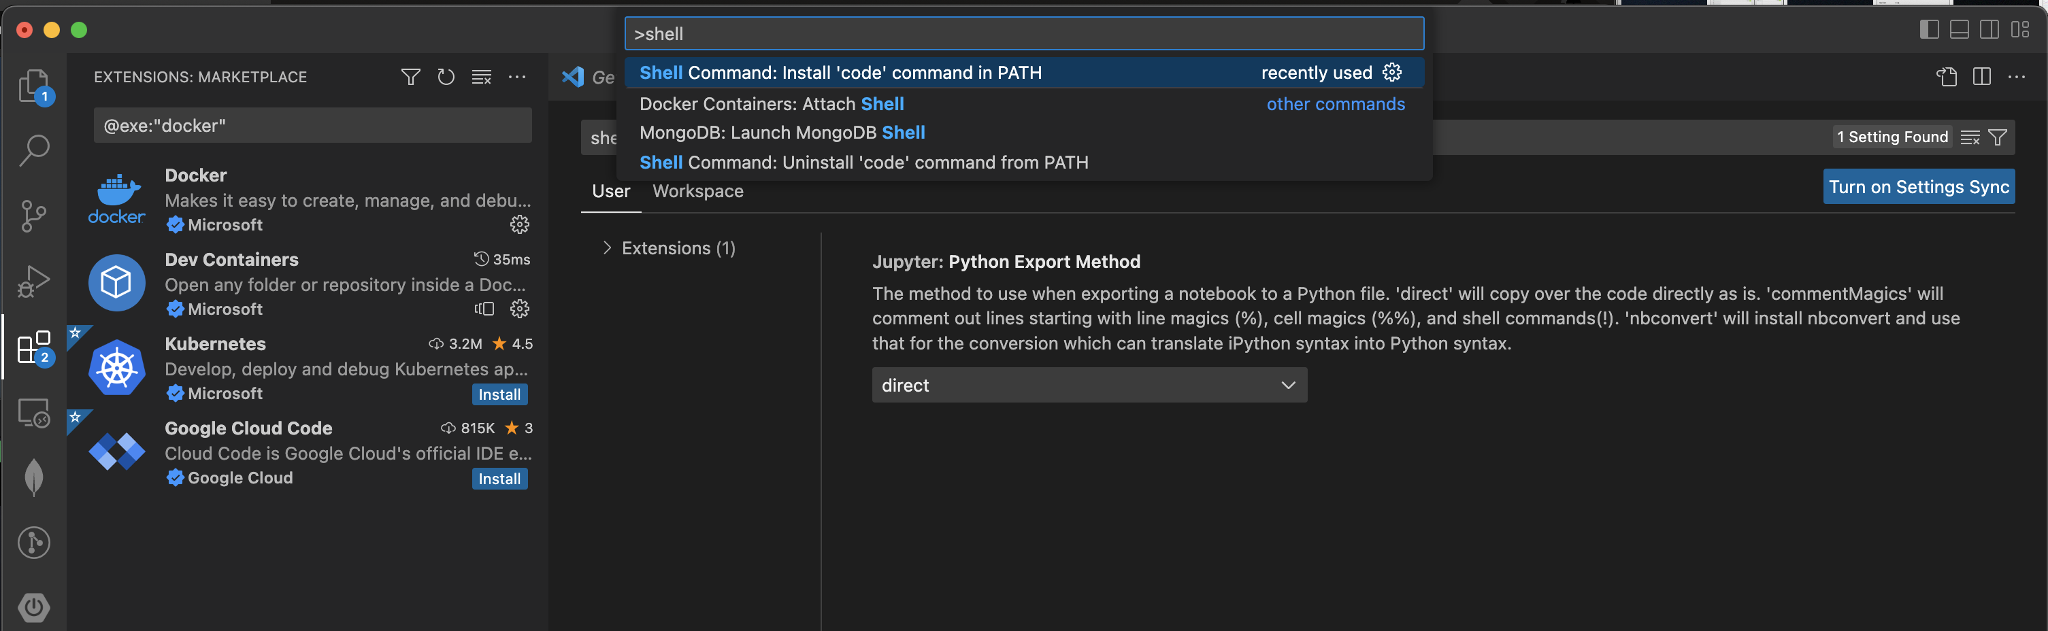Screen dimensions: 2048x631
Task: Filter extensions with the funnel icon
Action: [x=410, y=77]
